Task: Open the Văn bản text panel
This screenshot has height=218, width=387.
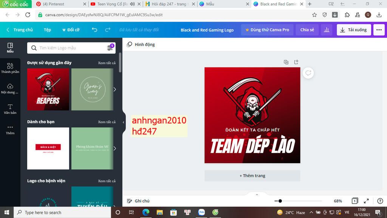Action: tap(10, 109)
